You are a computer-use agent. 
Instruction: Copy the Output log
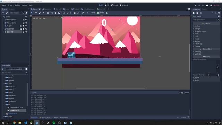(x=181, y=93)
